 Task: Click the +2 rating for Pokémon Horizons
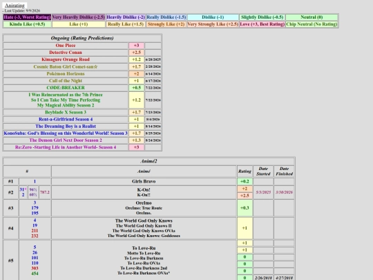click(x=136, y=73)
